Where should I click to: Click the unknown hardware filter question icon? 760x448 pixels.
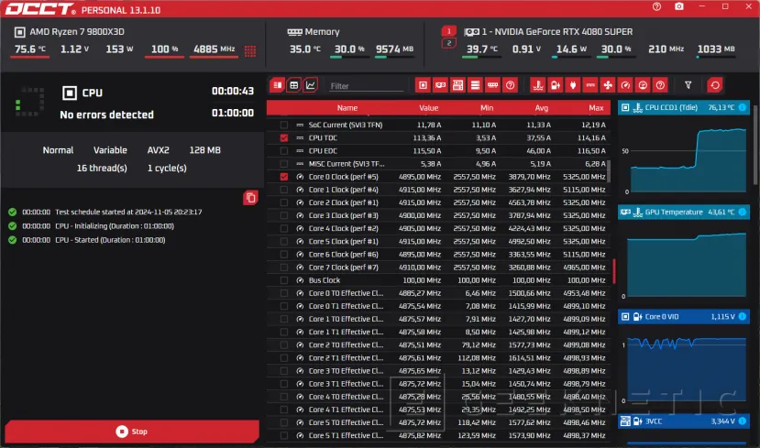click(510, 85)
